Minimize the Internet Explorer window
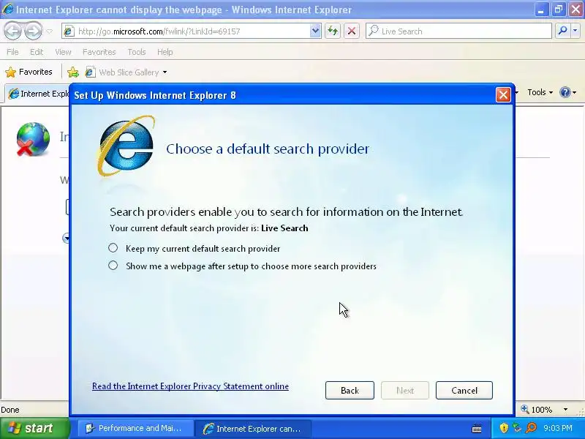The image size is (585, 439). 540,10
